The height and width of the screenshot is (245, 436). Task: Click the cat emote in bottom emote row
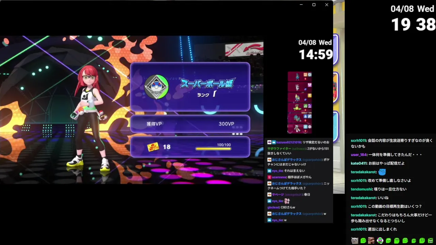coord(355,240)
